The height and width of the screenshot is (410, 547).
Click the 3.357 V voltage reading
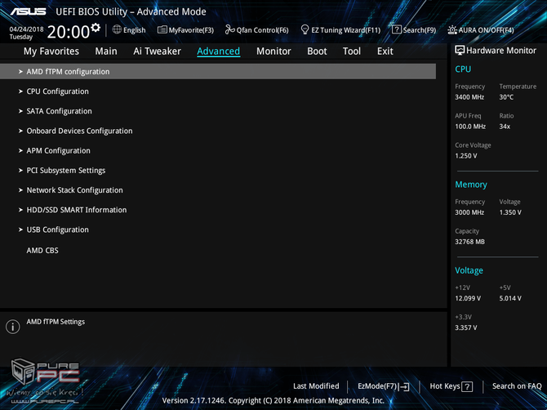(465, 328)
